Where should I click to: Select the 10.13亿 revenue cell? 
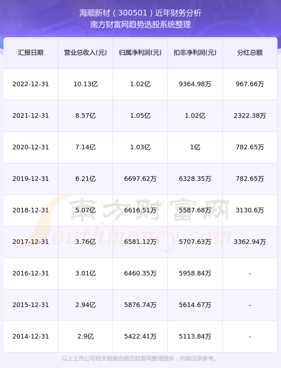point(86,84)
